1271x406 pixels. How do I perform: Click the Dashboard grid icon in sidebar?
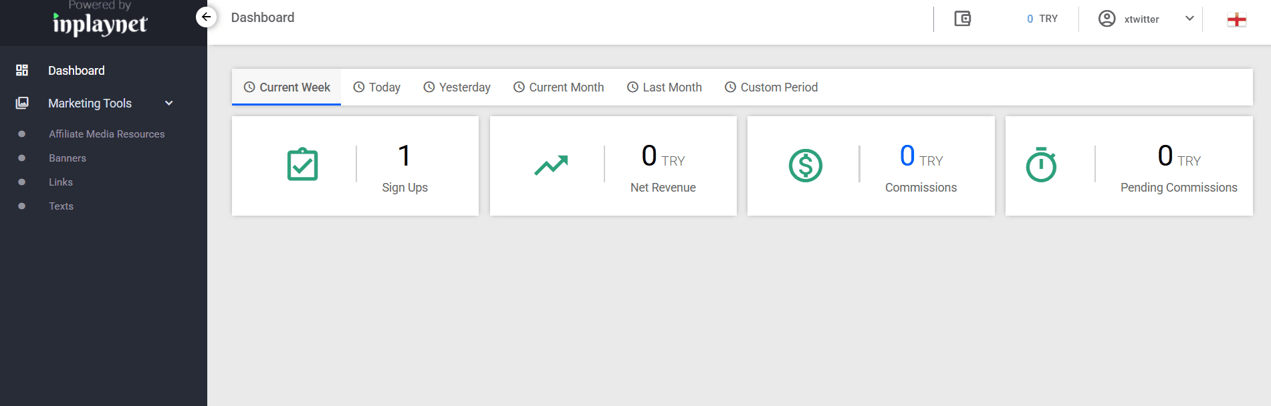click(22, 70)
